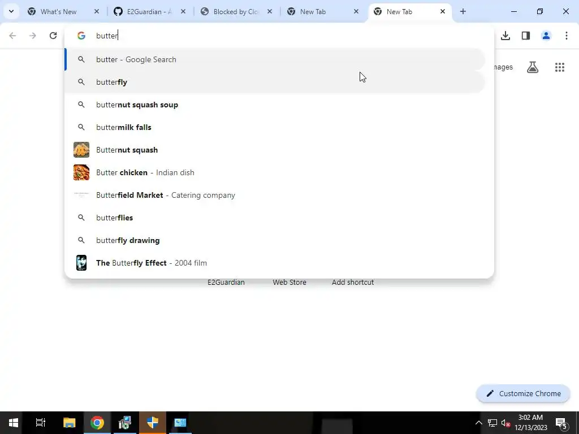Open the Windows Start menu
This screenshot has width=579, height=434.
pyautogui.click(x=14, y=423)
